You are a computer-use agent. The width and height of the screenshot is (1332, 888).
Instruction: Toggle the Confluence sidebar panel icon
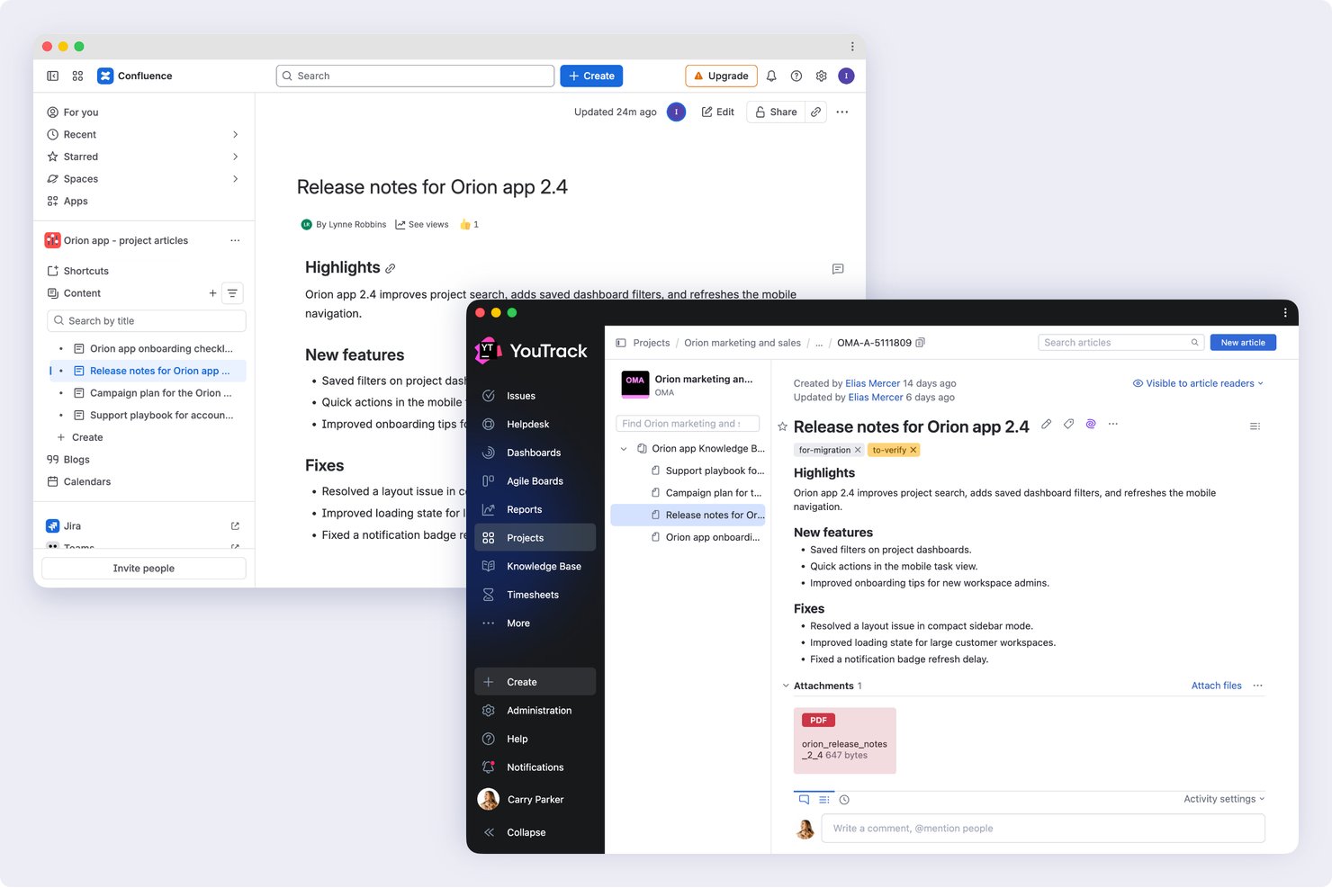[53, 76]
